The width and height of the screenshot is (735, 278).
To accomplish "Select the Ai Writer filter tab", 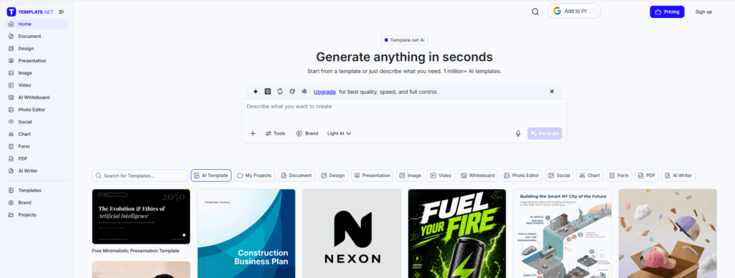I will tap(679, 176).
